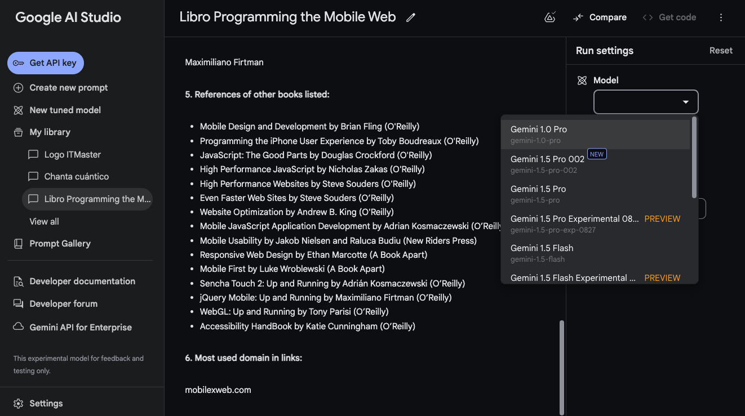745x416 pixels.
Task: Click the clear chat broom icon
Action: [x=550, y=17]
